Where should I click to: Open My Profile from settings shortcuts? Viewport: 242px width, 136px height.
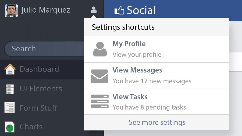coord(156,49)
